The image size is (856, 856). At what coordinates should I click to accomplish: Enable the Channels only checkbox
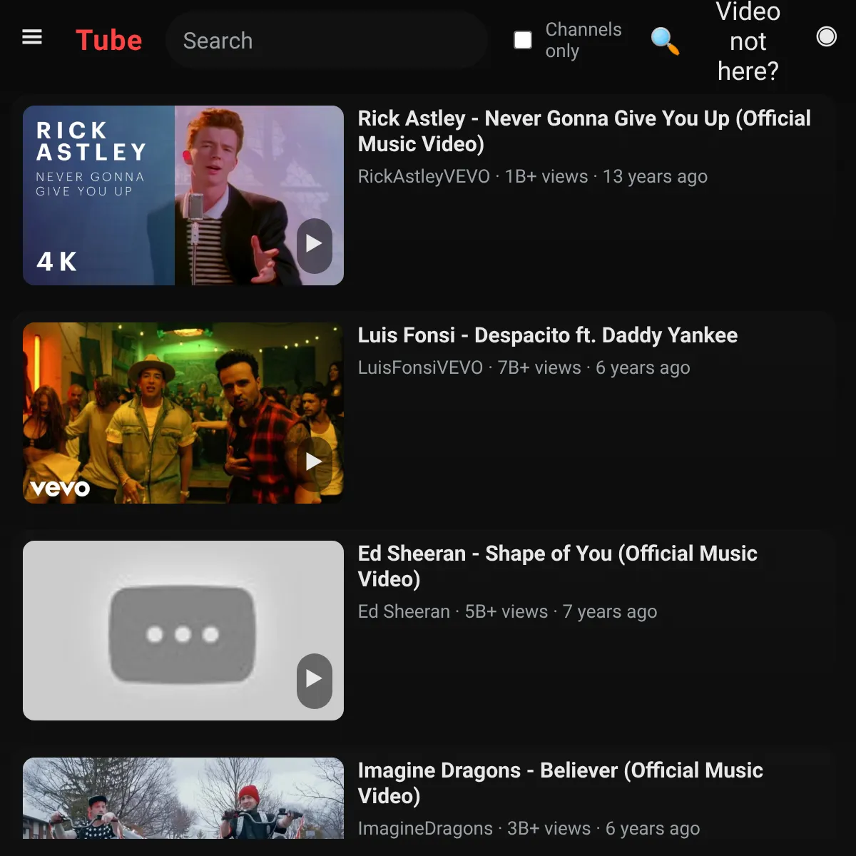coord(523,40)
